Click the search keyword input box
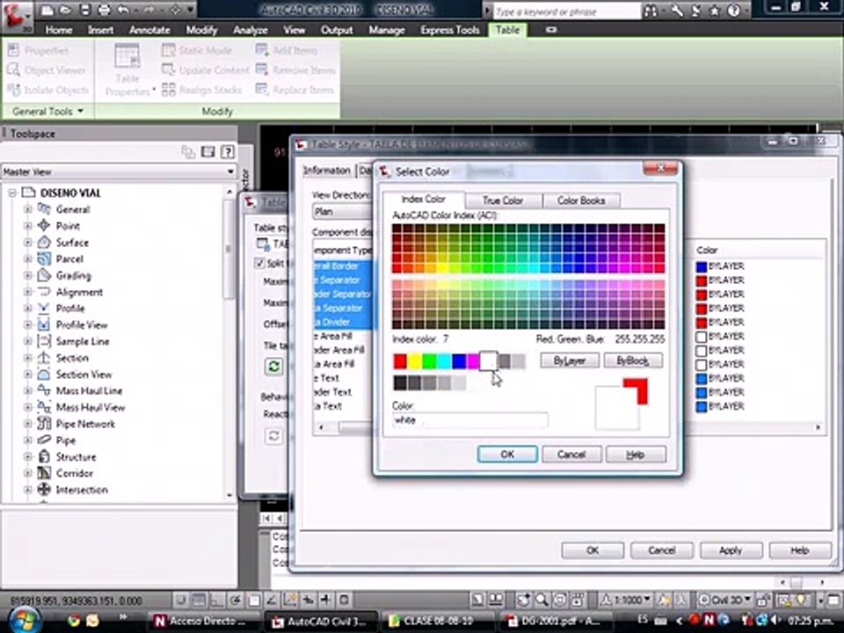 pos(567,11)
